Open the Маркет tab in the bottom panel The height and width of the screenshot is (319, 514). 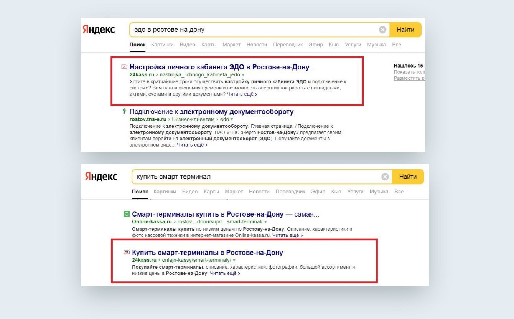pos(234,192)
